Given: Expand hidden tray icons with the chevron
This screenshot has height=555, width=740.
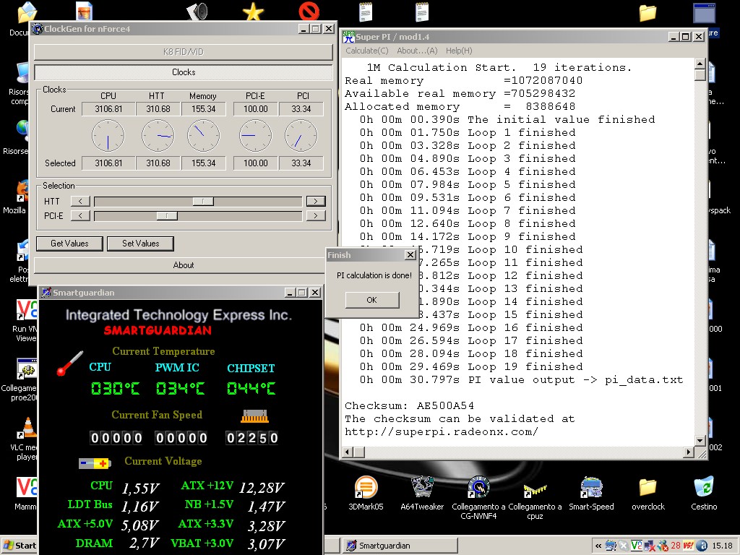Looking at the screenshot, I should [x=598, y=546].
